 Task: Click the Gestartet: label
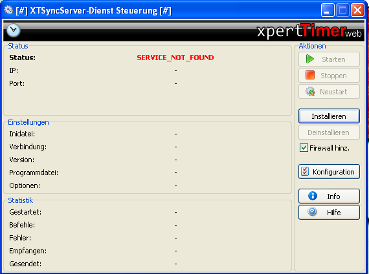(25, 212)
